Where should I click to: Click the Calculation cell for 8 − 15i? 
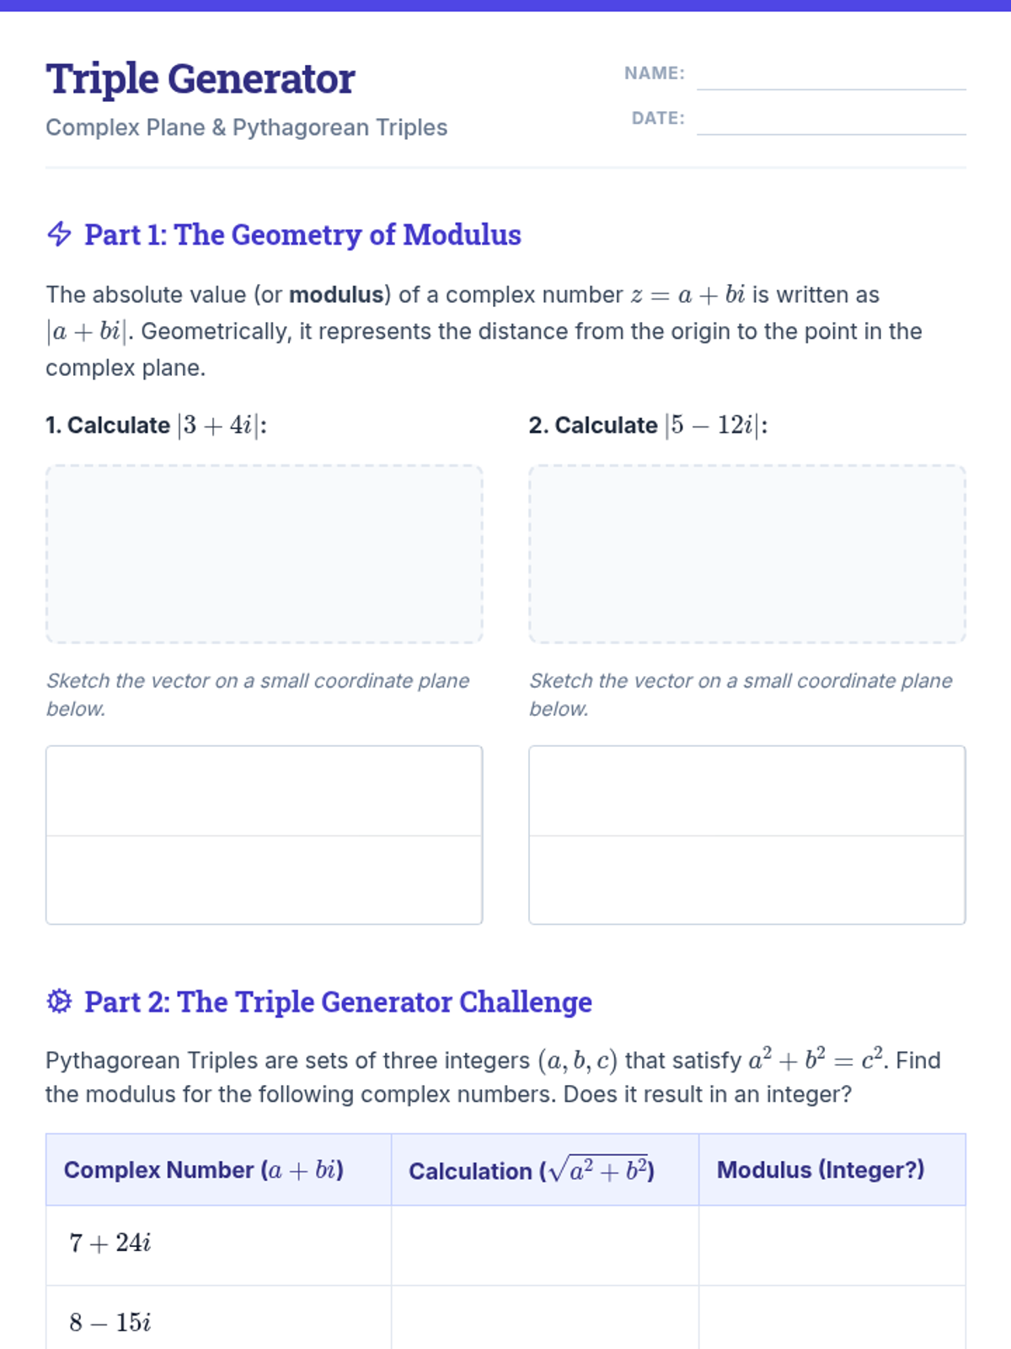coord(544,1319)
